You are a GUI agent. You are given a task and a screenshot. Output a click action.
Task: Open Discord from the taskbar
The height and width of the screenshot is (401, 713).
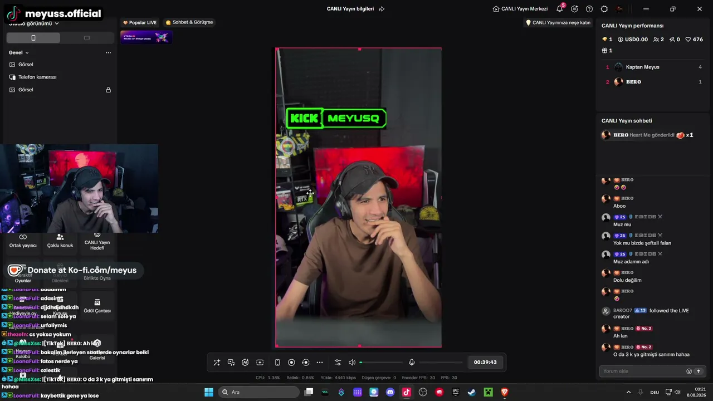390,392
